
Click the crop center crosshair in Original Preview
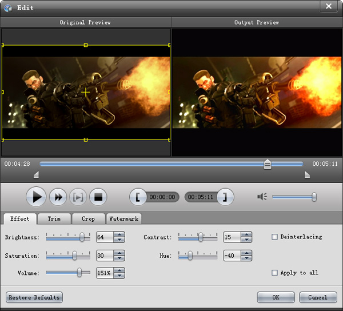tap(86, 92)
